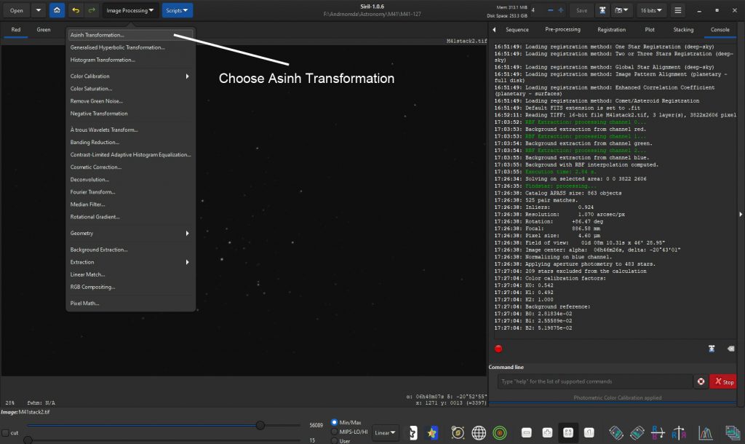The height and width of the screenshot is (444, 745).
Task: Click the second (right) rotate image icon
Action: pyautogui.click(x=637, y=432)
